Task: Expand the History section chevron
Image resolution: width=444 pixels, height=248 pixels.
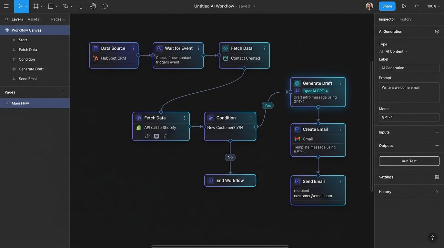Action: [437, 192]
